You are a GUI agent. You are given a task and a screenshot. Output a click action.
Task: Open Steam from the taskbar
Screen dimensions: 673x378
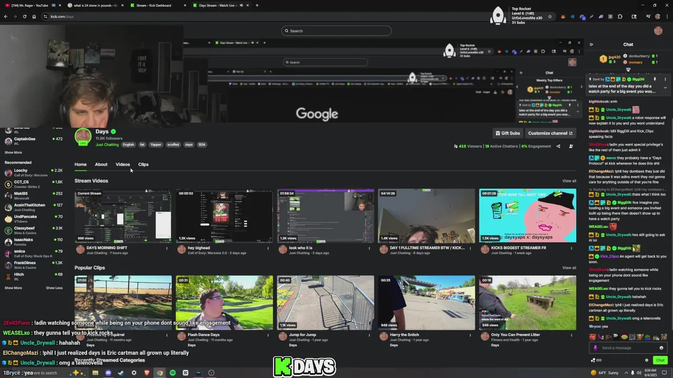tap(121, 373)
